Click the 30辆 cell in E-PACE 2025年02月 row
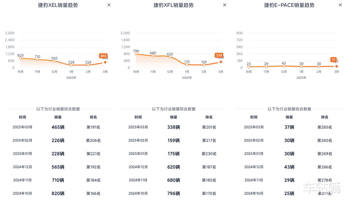The image size is (347, 202). (289, 140)
